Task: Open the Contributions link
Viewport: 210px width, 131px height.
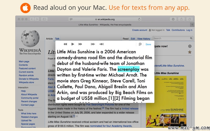Action: point(178,30)
